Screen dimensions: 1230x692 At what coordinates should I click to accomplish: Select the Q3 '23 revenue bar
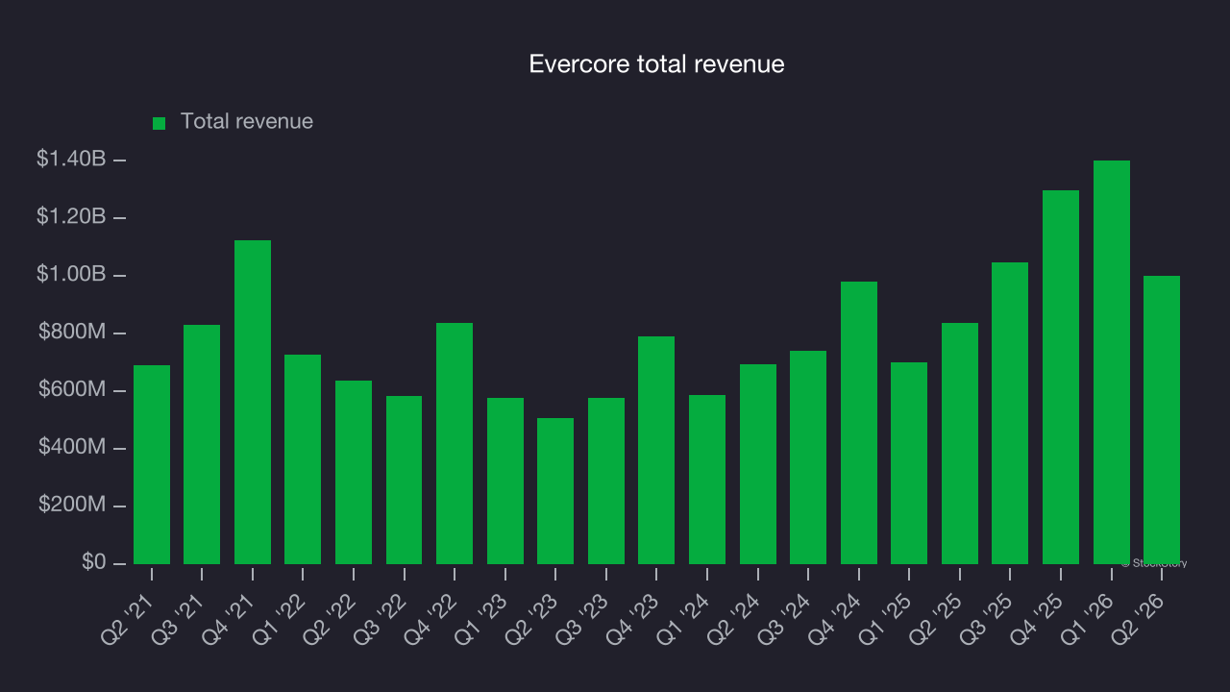(x=606, y=481)
